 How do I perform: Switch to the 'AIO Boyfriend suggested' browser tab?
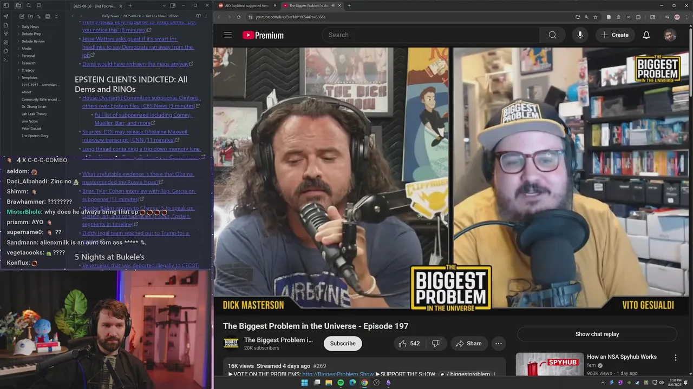(x=246, y=5)
